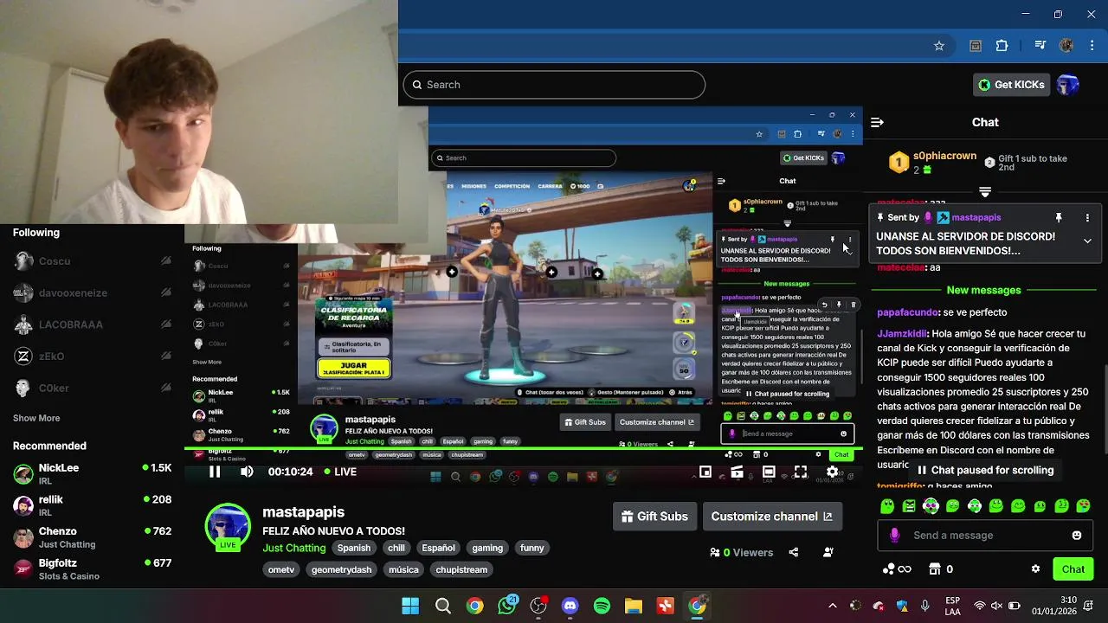This screenshot has width=1108, height=623.
Task: Select the música tag
Action: pos(403,569)
